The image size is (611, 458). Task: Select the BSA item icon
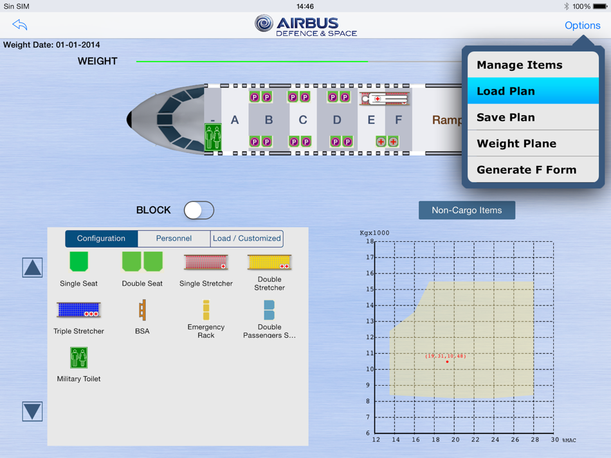click(x=142, y=310)
